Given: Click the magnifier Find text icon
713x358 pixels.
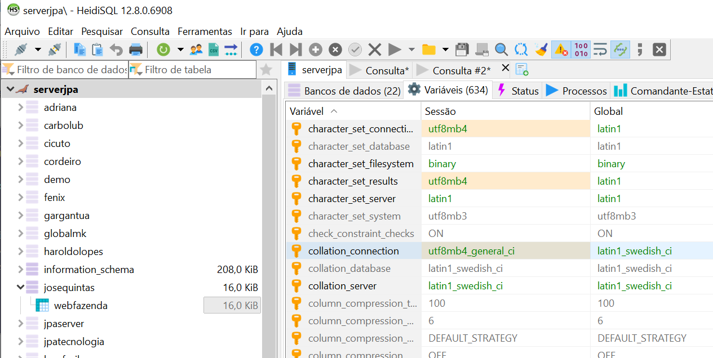Looking at the screenshot, I should click(x=501, y=50).
